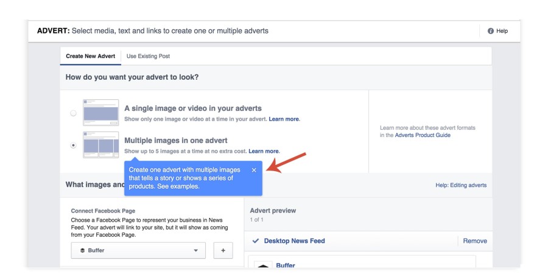Click the Buffer page avatar in preview
Image resolution: width=548 pixels, height=277 pixels.
click(x=263, y=266)
